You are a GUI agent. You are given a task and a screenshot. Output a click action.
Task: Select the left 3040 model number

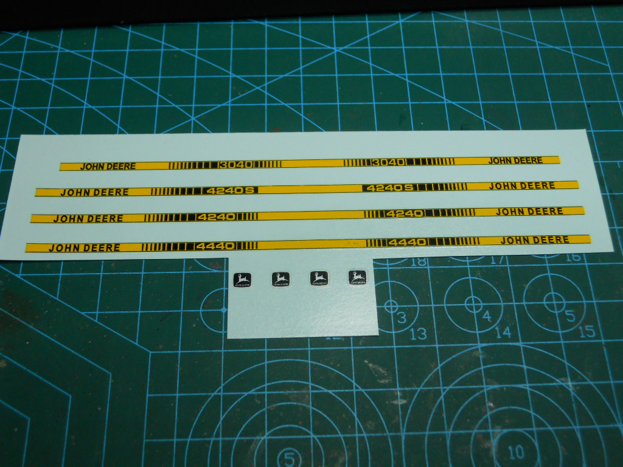click(235, 165)
